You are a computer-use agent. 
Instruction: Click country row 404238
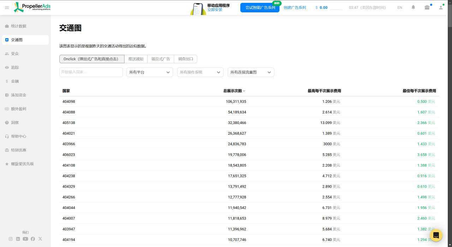(x=249, y=176)
